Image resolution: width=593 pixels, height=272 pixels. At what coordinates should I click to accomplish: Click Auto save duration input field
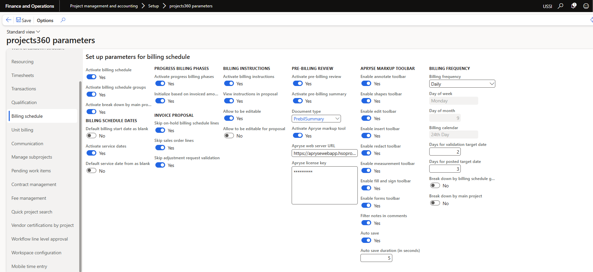[x=376, y=258]
